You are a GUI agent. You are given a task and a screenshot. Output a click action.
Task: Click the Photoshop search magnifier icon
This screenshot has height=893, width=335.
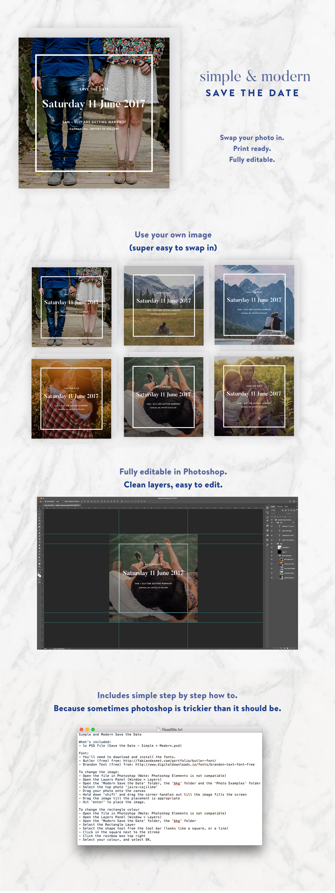[x=290, y=501]
